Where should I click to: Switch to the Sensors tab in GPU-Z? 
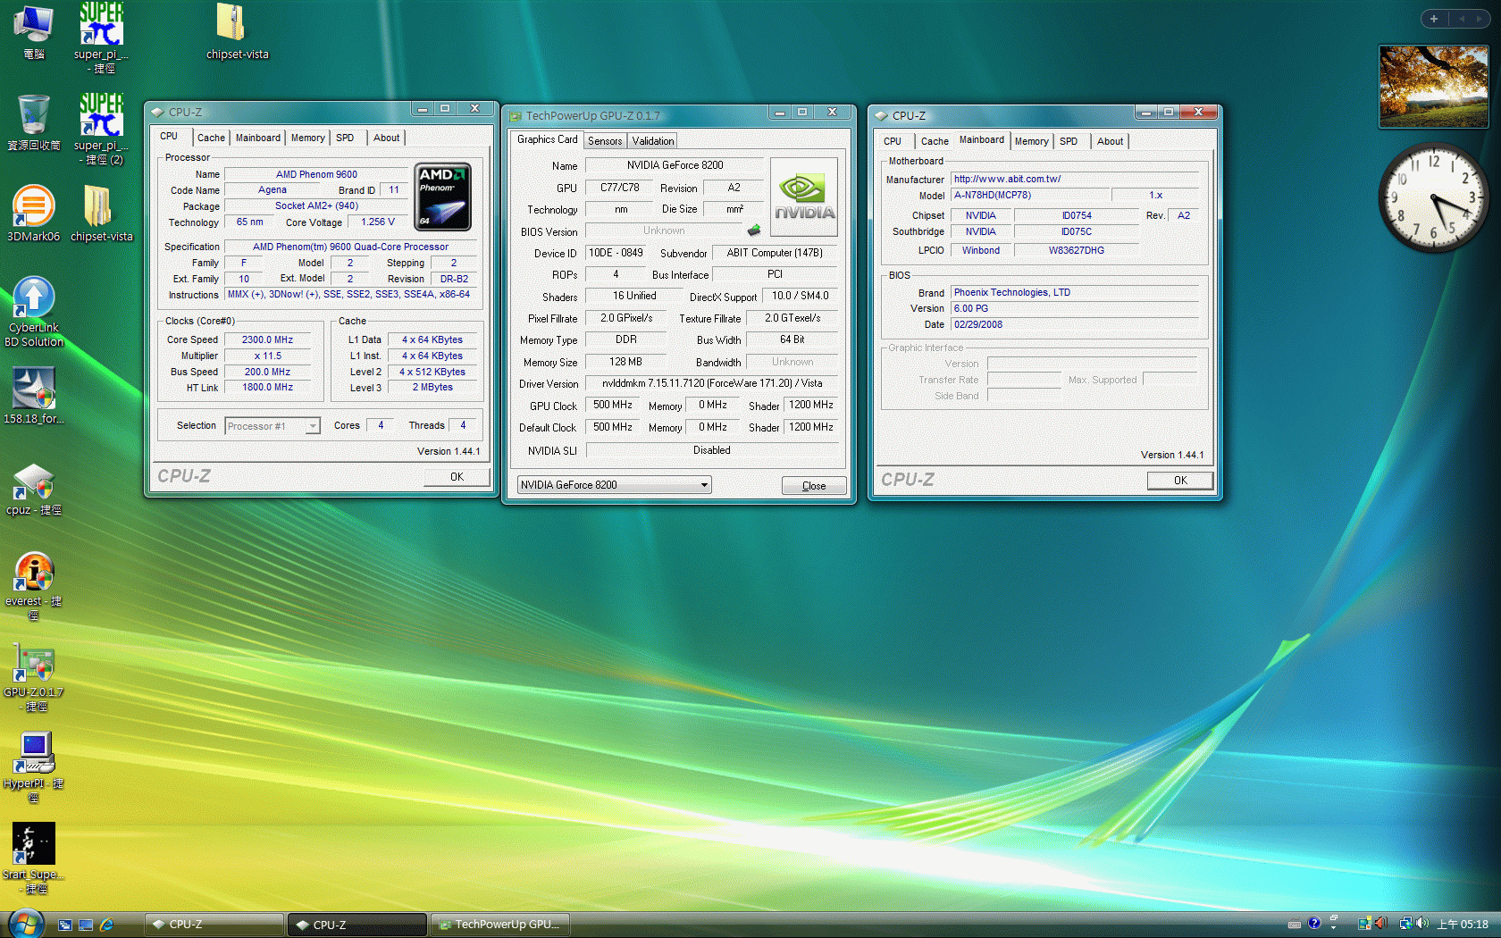click(x=605, y=141)
